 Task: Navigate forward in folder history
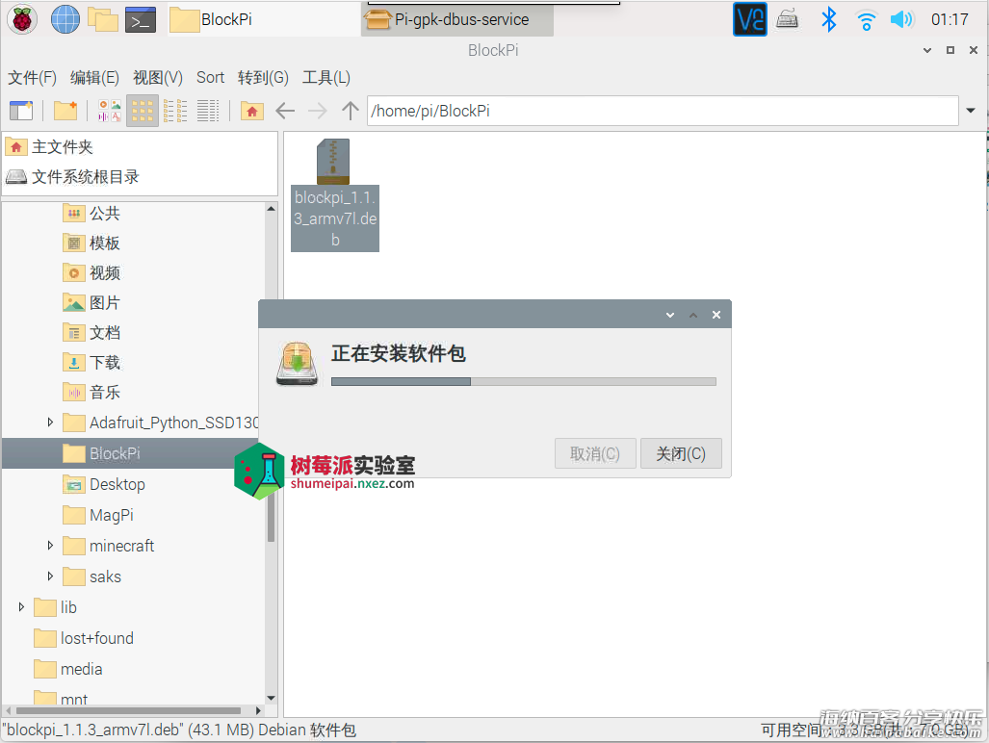pos(317,111)
